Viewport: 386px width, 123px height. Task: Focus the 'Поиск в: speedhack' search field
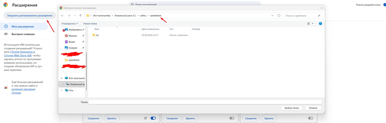pos(303,16)
